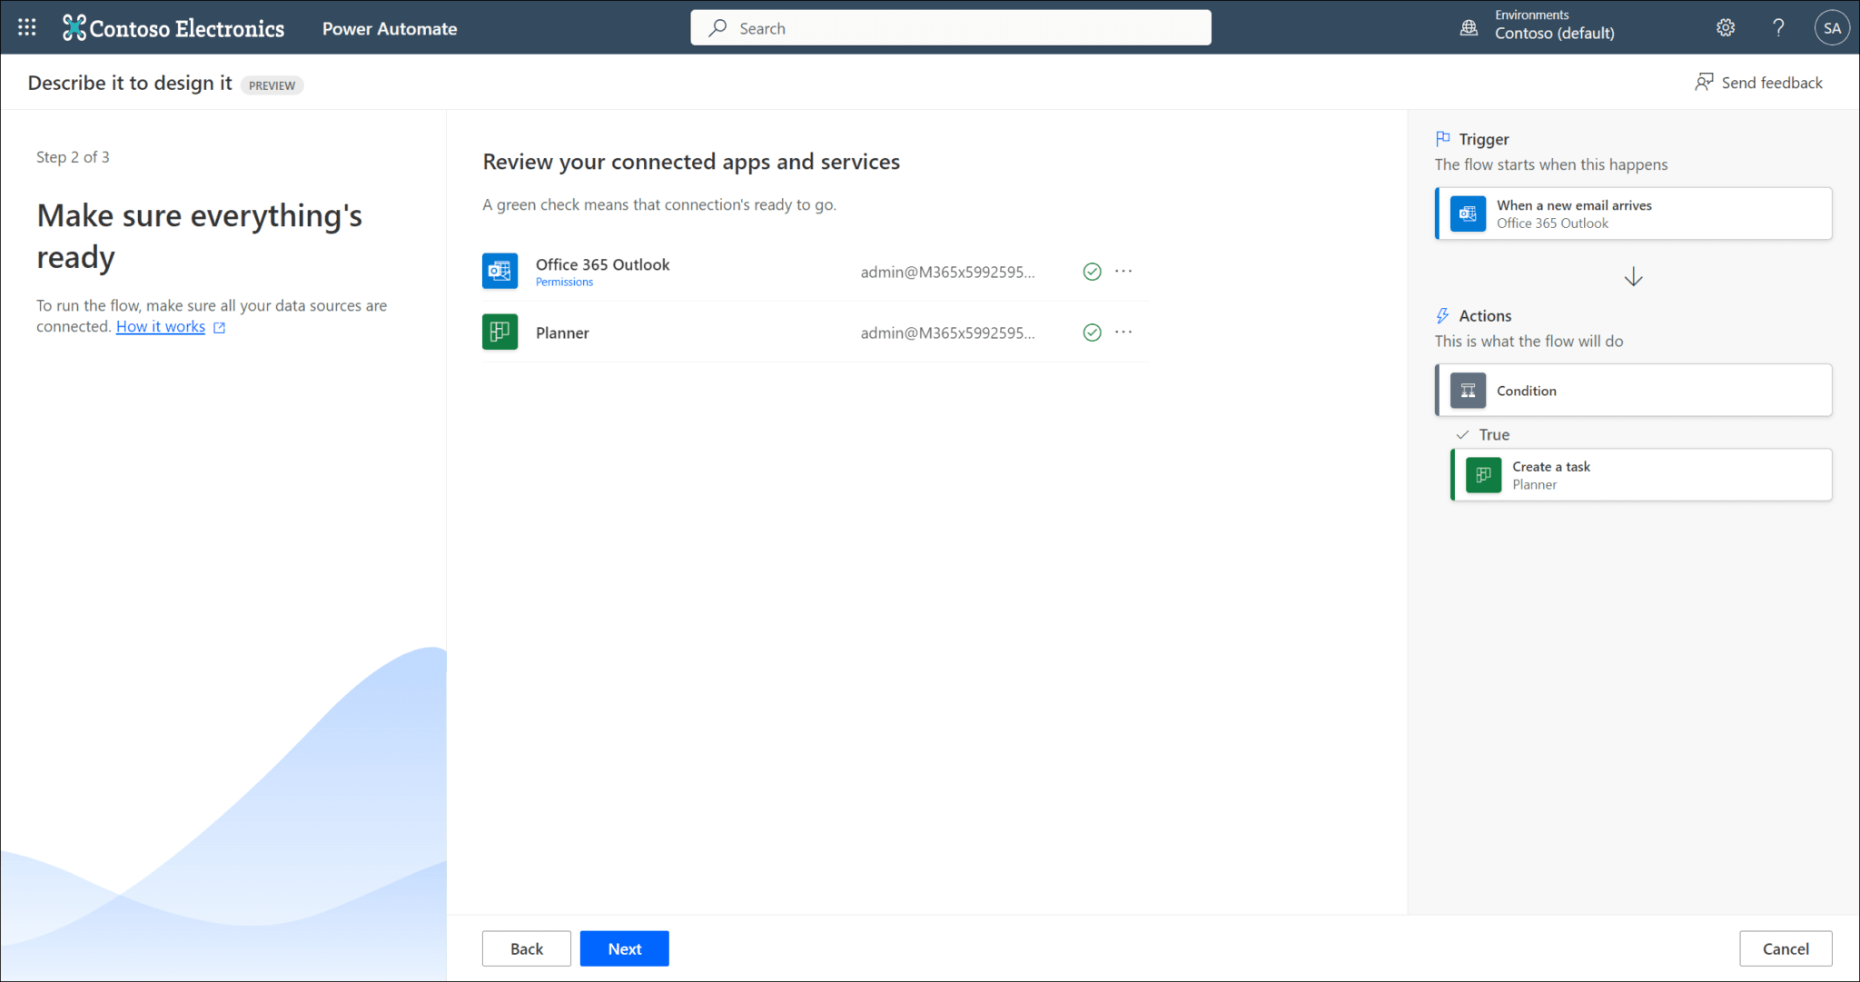
Task: Click the Outlook account email admin@M365x5992595...
Action: 947,272
